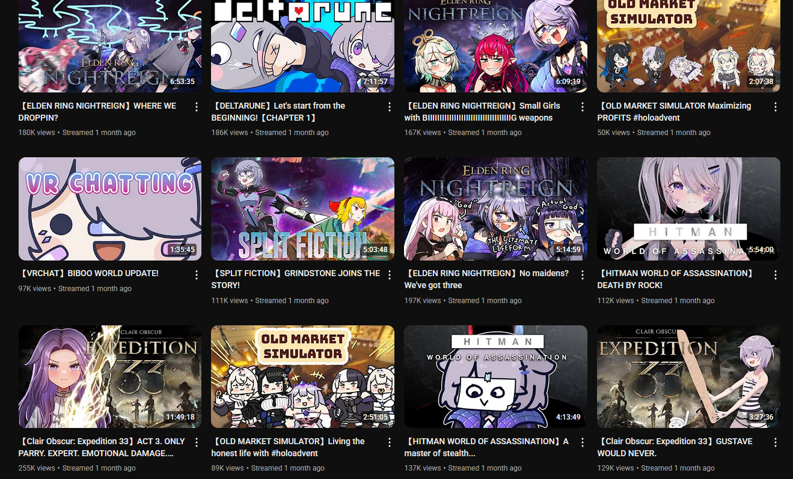Open the Split Fiction thumbnail
This screenshot has height=479, width=793.
click(303, 209)
